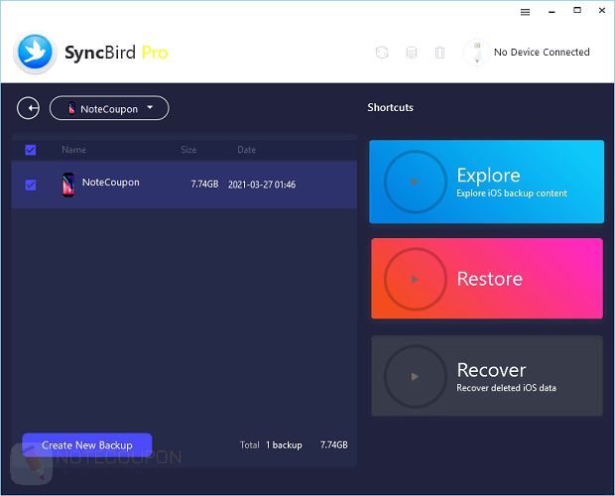Click the trash delete toolbar icon
This screenshot has width=615, height=496.
pyautogui.click(x=439, y=53)
